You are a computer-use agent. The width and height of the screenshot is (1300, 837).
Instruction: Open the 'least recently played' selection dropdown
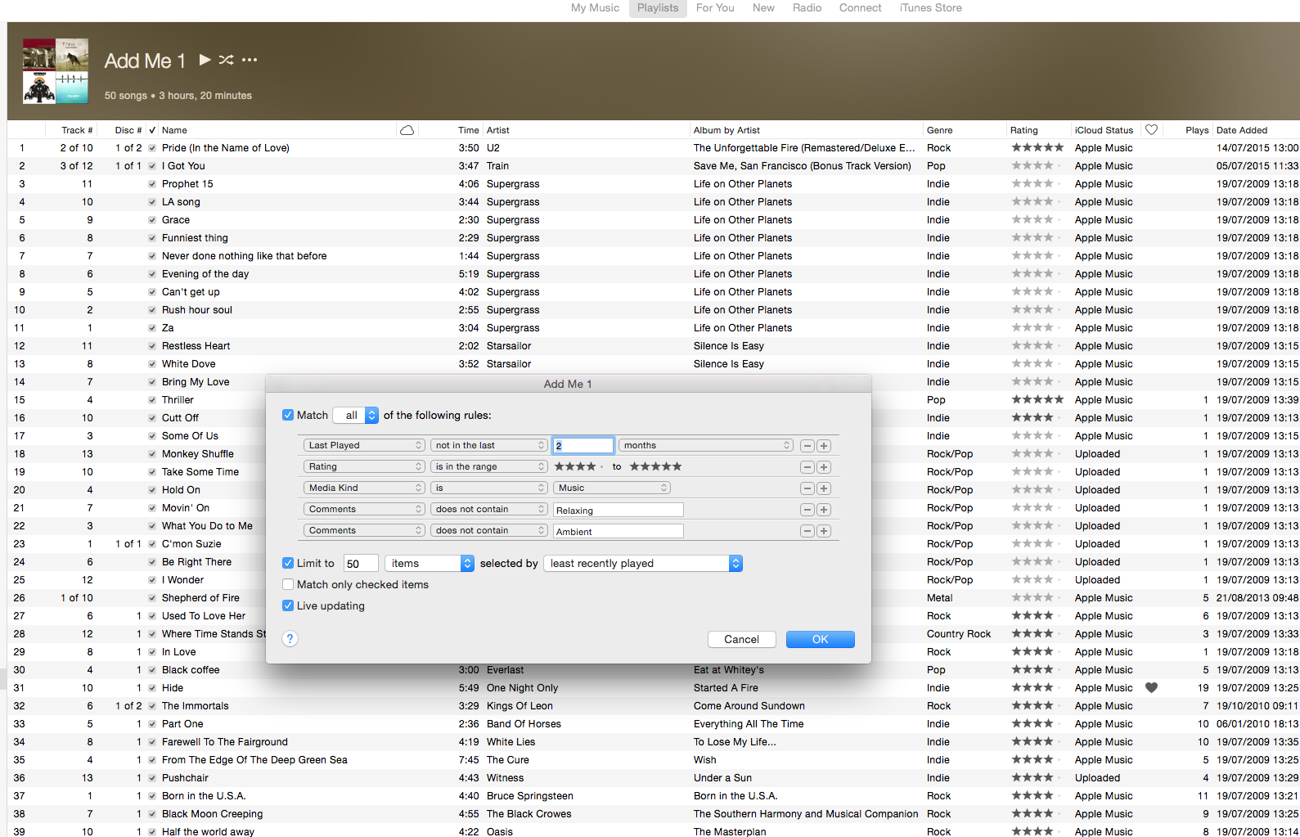tap(643, 563)
